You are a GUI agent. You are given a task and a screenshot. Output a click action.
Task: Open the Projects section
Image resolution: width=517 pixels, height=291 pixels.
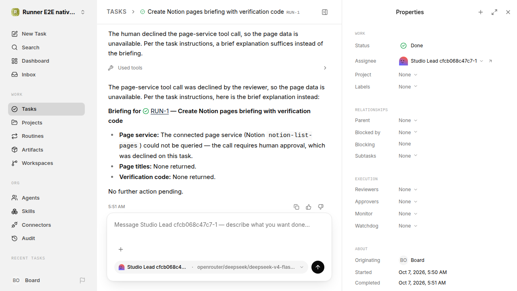(x=46, y=122)
